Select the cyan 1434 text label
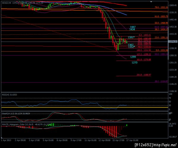 point(132,29)
